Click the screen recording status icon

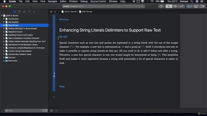point(134,1)
